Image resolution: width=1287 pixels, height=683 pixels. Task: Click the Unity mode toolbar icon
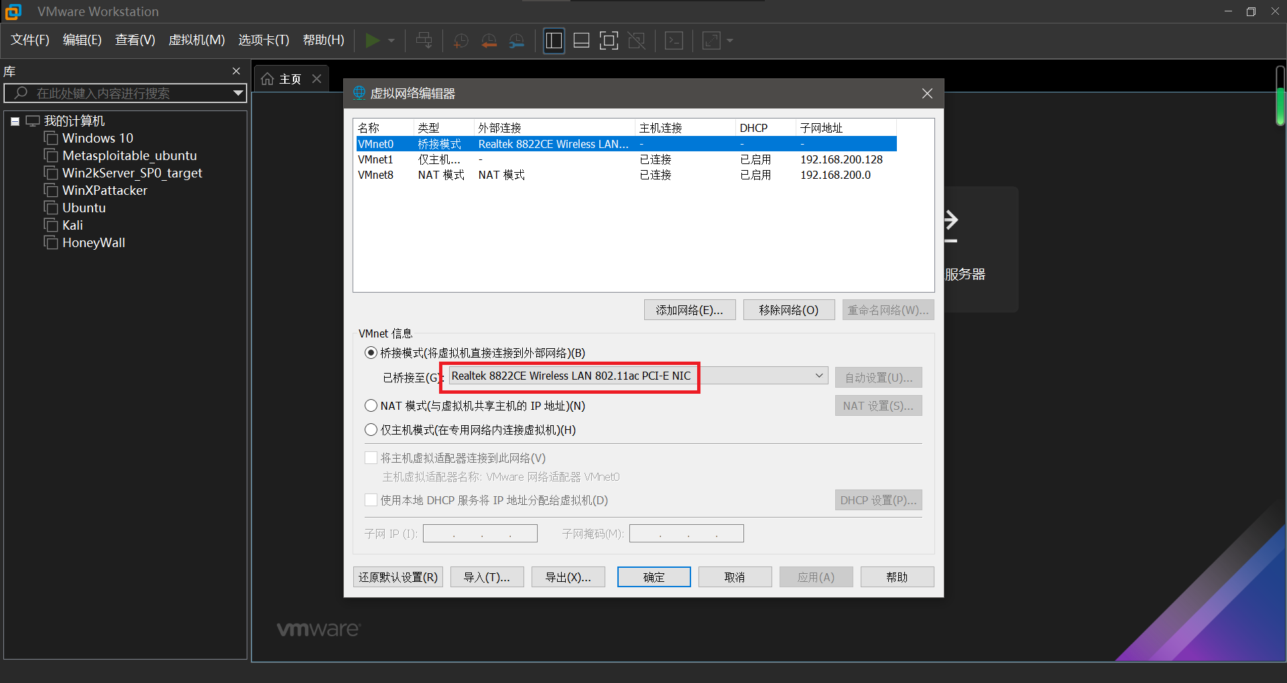coord(637,41)
